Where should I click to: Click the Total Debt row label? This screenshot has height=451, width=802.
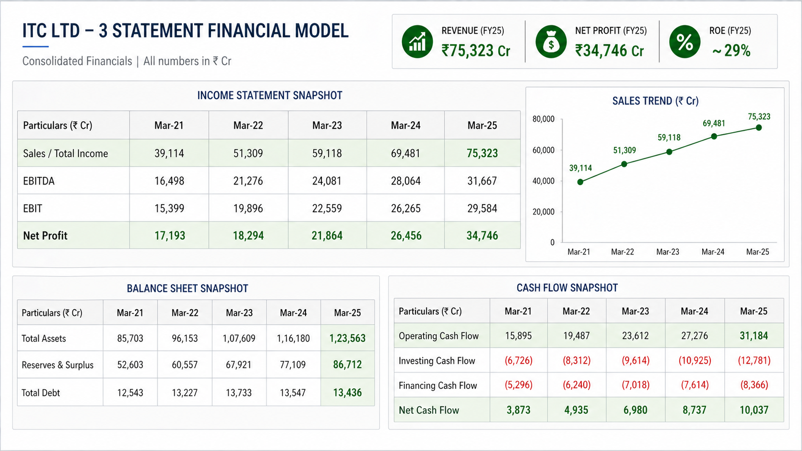coord(41,393)
